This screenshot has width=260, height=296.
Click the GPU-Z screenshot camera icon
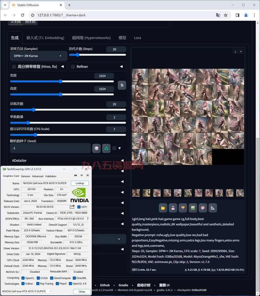tap(75, 175)
